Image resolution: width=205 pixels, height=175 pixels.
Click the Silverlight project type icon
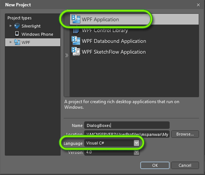click(17, 26)
